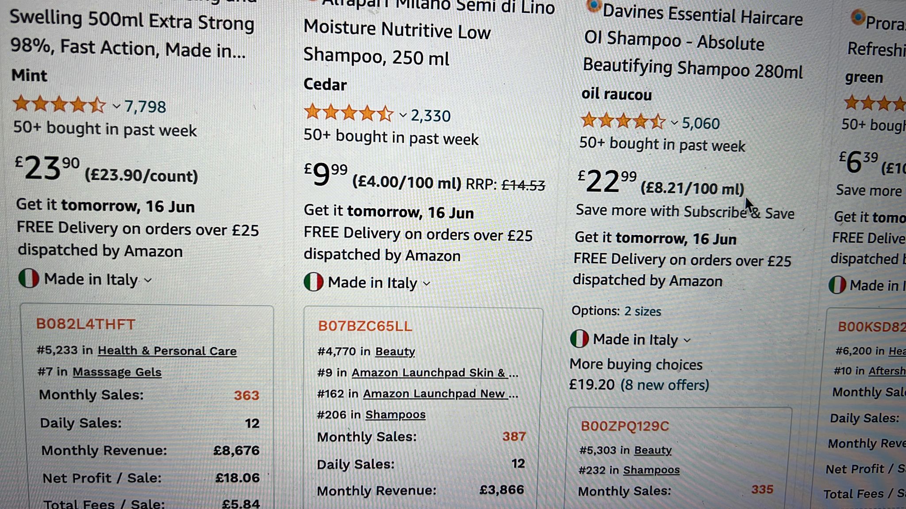This screenshot has width=906, height=509.
Task: Click the badge icon beside Proraso title
Action: click(857, 18)
